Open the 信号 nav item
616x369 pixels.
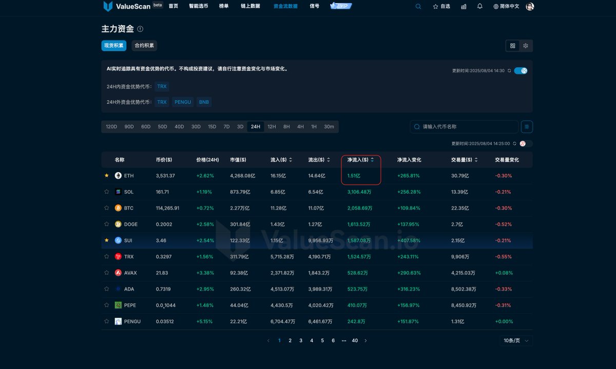(315, 6)
